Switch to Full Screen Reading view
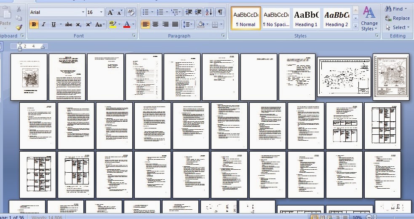Image resolution: width=414 pixels, height=219 pixels. (x=322, y=217)
